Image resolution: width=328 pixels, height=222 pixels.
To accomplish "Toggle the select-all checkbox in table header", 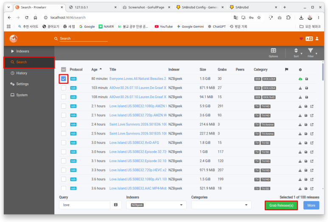I will tap(64, 70).
